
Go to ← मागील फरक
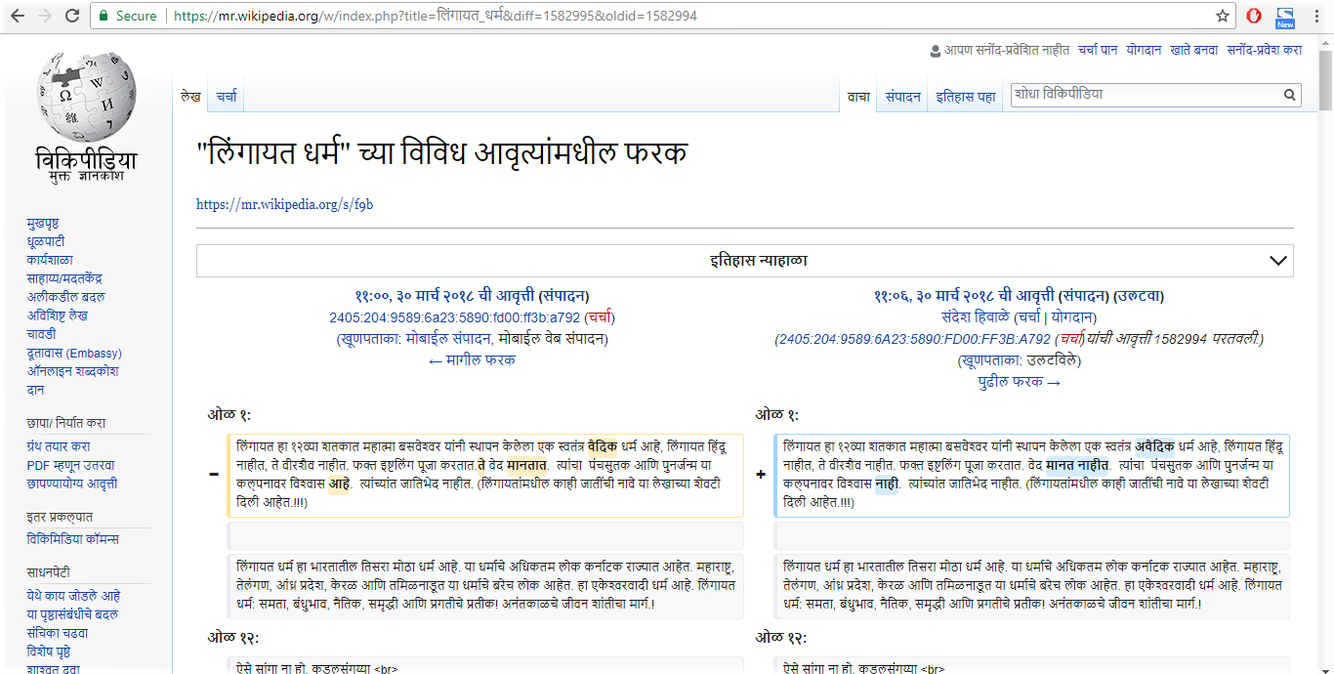click(x=472, y=359)
